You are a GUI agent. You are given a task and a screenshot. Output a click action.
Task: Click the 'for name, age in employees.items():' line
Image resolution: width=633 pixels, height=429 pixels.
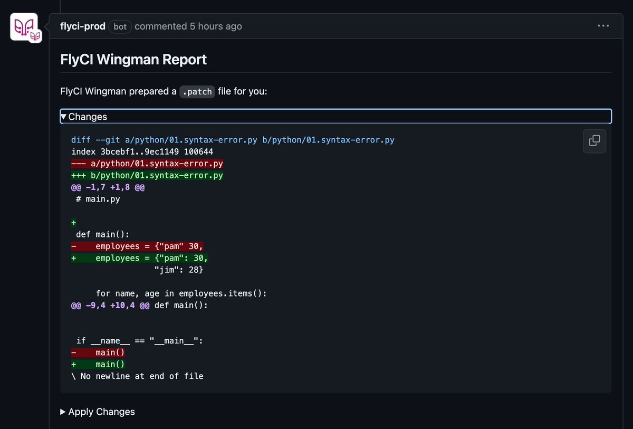(x=181, y=293)
